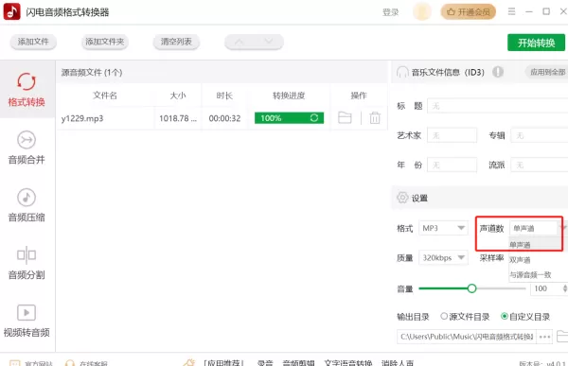Image resolution: width=568 pixels, height=366 pixels.
Task: Browse output path with ellipsis button
Action: click(x=545, y=337)
